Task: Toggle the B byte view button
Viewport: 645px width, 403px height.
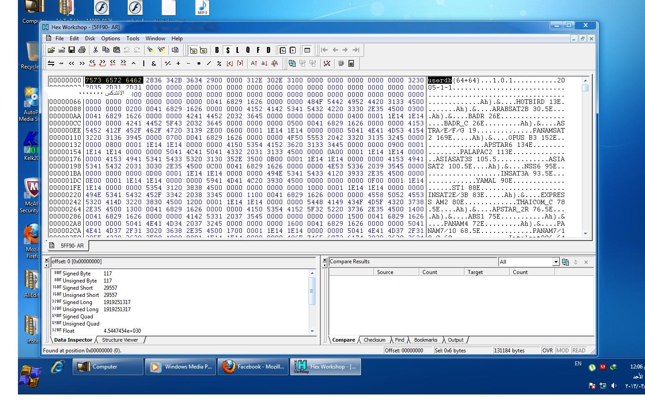Action: (217, 50)
